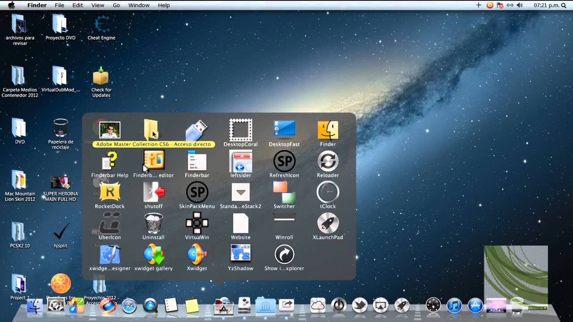Open the Website document icon
This screenshot has height=322, width=573.
click(x=240, y=223)
